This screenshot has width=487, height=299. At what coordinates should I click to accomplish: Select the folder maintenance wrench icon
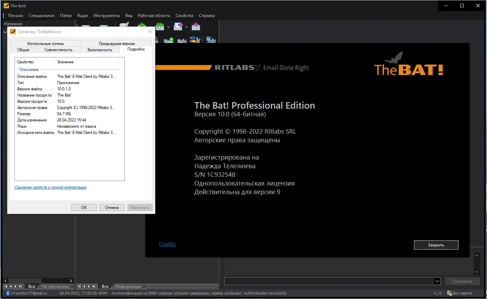point(195,40)
